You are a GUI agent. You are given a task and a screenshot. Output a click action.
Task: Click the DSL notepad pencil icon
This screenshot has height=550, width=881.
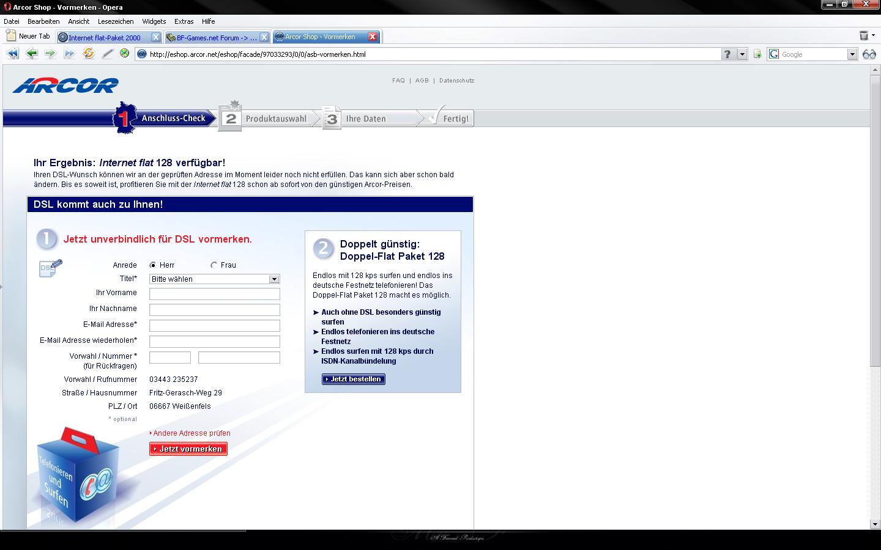click(x=51, y=268)
